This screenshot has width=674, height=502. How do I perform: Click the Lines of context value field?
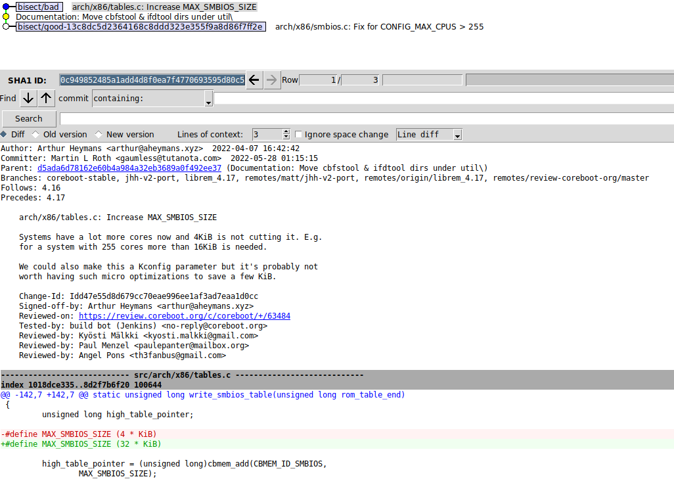click(267, 135)
